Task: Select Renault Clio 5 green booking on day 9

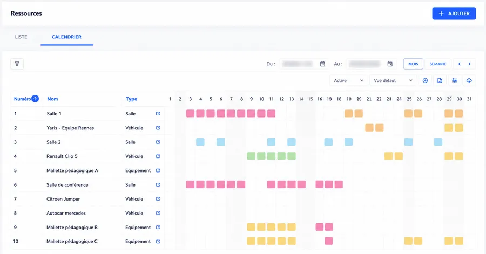Action: pyautogui.click(x=251, y=156)
